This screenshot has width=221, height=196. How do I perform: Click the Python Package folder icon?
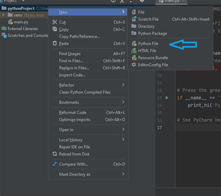pyautogui.click(x=134, y=33)
